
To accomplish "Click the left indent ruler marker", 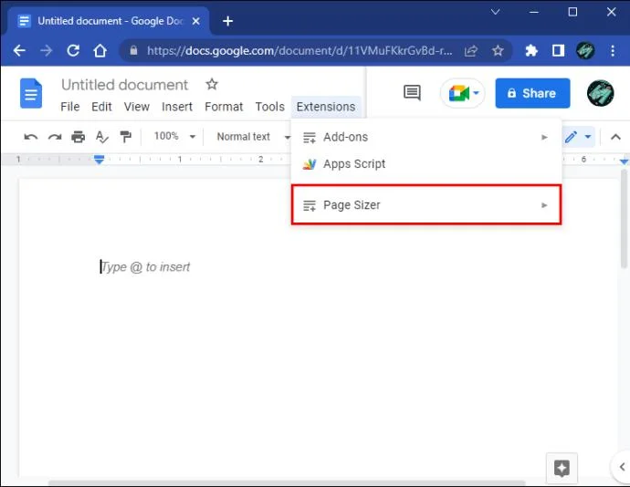I will 99,160.
